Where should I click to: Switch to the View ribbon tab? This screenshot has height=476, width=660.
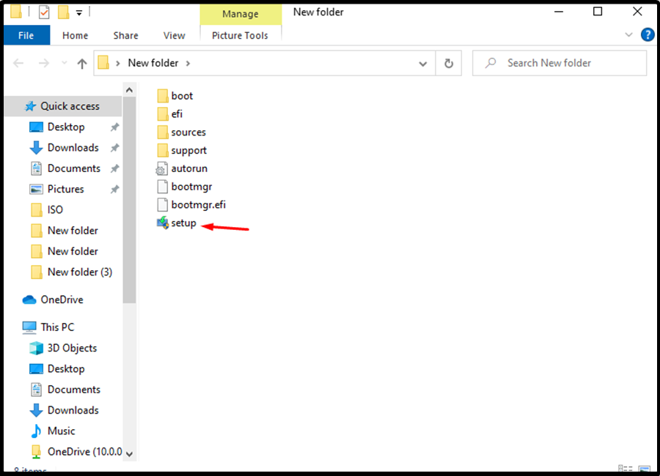click(x=174, y=34)
